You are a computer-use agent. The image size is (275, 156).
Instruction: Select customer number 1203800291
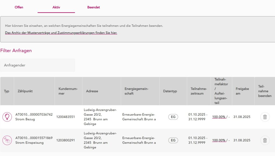pos(66,140)
